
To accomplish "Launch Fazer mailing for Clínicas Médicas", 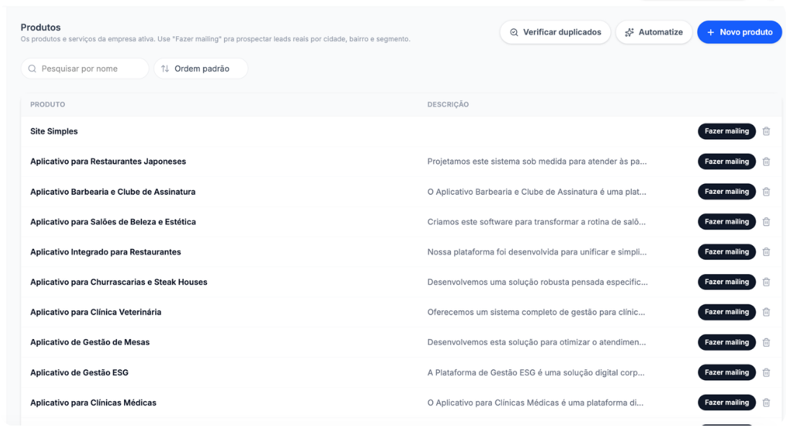I will (726, 402).
